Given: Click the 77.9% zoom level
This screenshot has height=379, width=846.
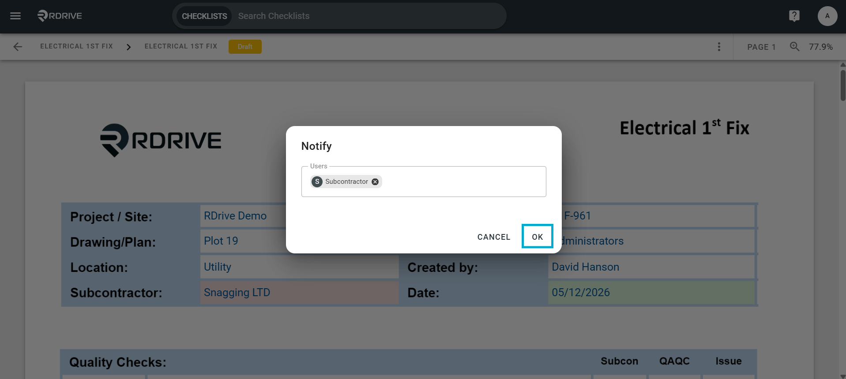Looking at the screenshot, I should (820, 47).
